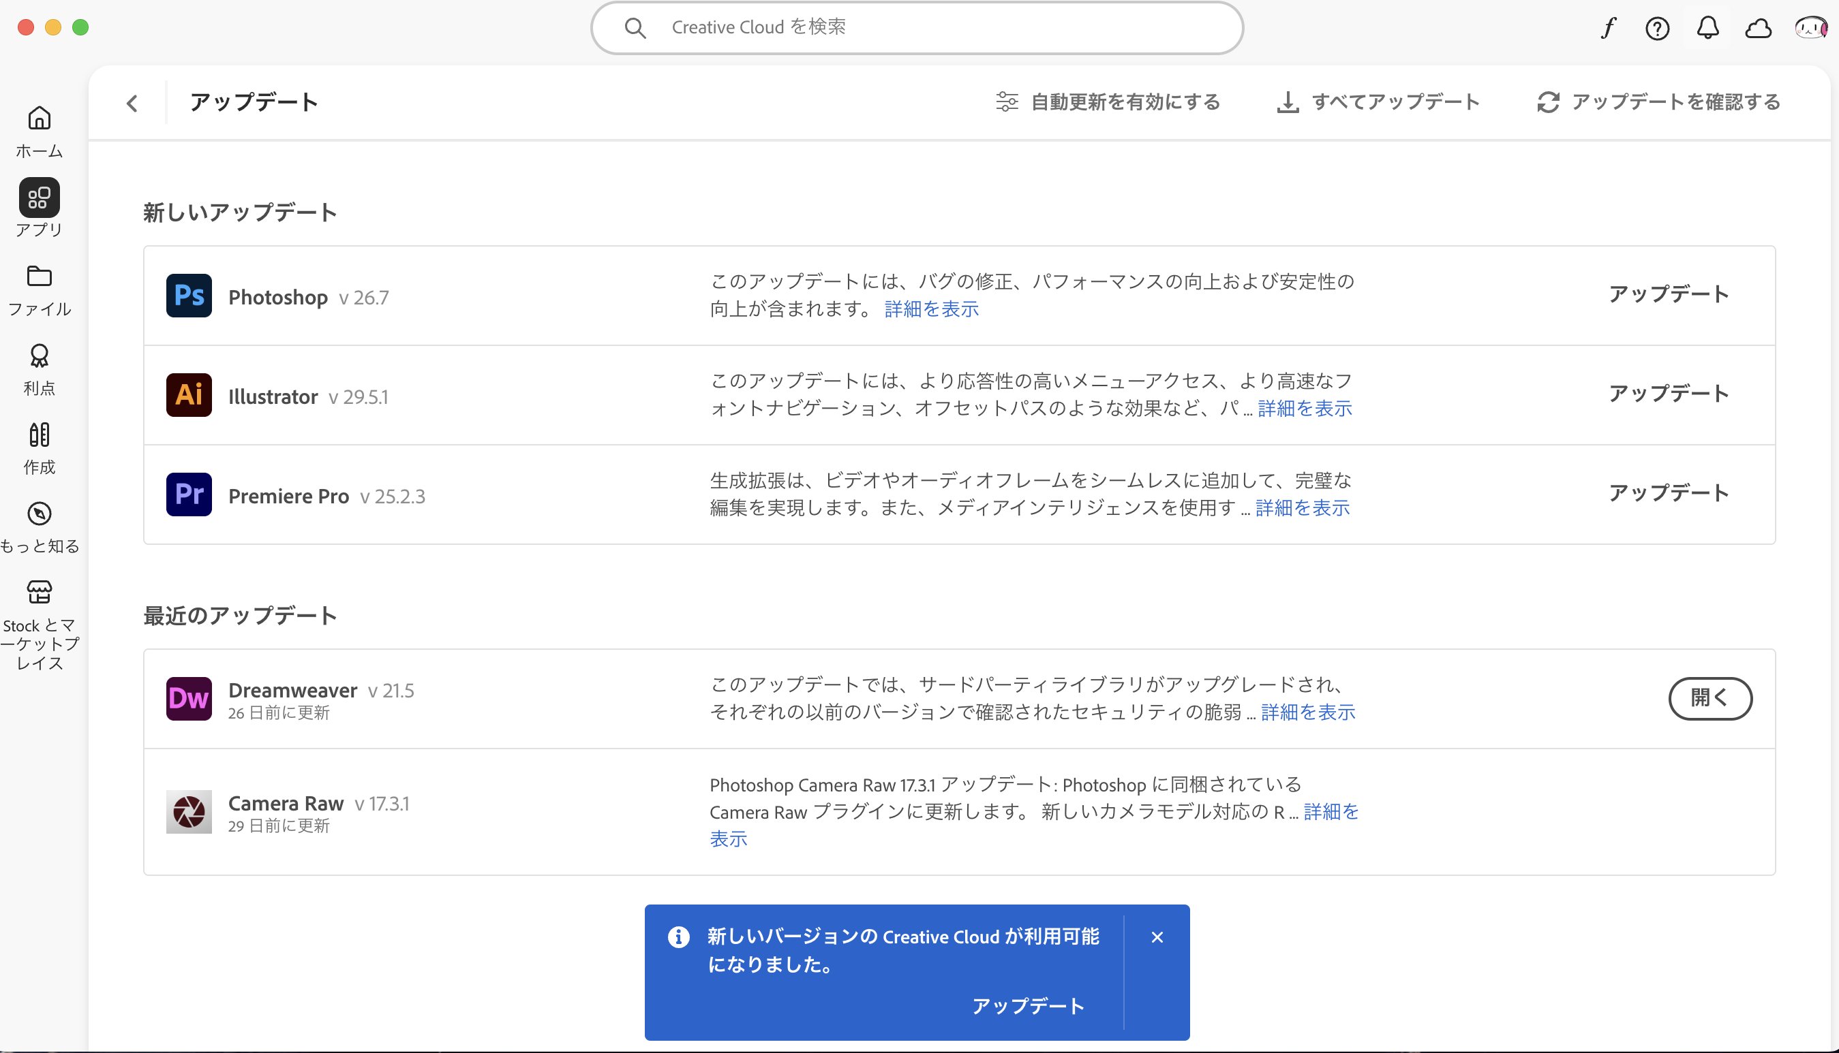Click the アップデート page title
Viewport: 1839px width, 1053px height.
point(254,102)
